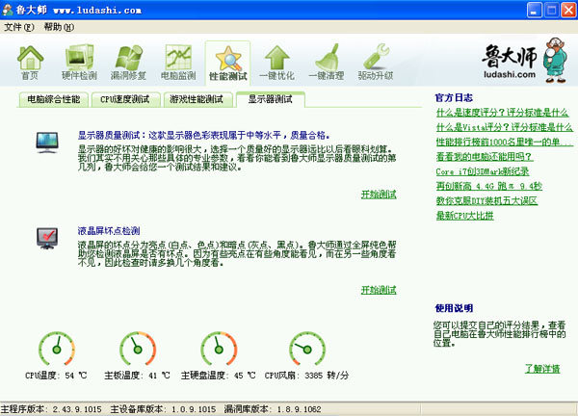
Task: Start the 显示器质量测试 via 开始测试
Action: tap(379, 195)
